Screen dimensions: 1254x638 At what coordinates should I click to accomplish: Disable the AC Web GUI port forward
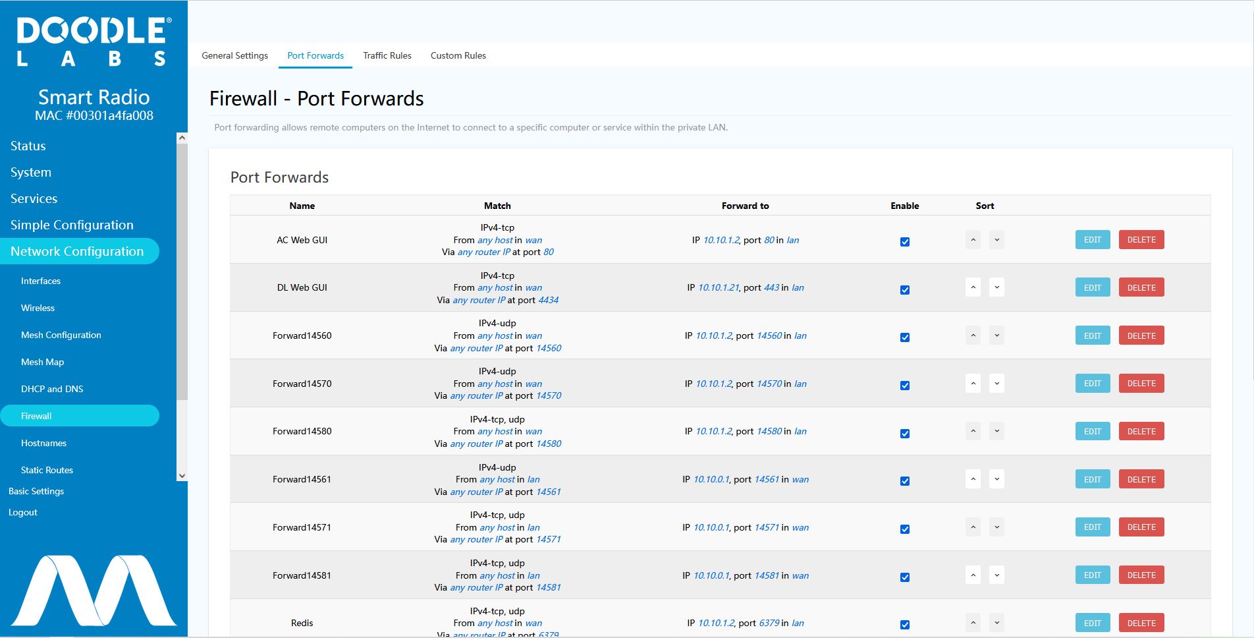[904, 242]
